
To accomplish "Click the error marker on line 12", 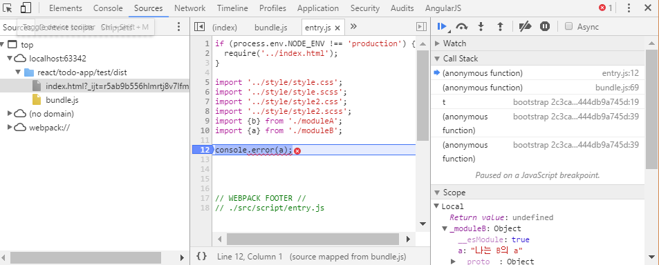I will click(x=297, y=150).
